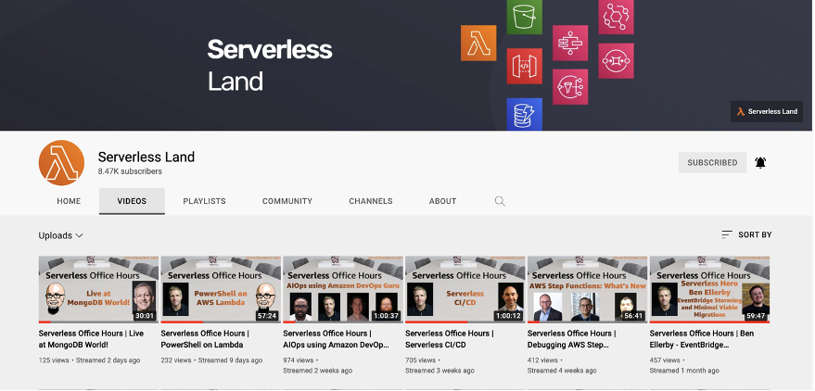Click the notification bell icon
Image resolution: width=815 pixels, height=391 pixels.
760,162
